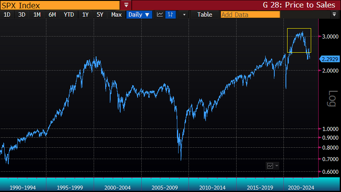Set range to YTD

69,15
